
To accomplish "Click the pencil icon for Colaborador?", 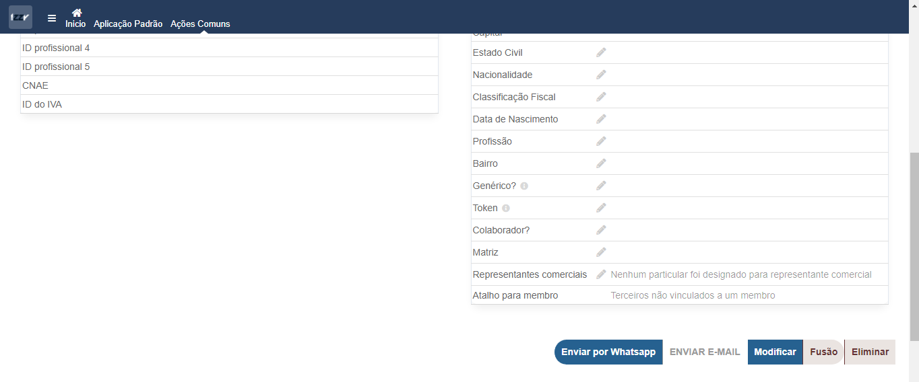I will point(601,230).
